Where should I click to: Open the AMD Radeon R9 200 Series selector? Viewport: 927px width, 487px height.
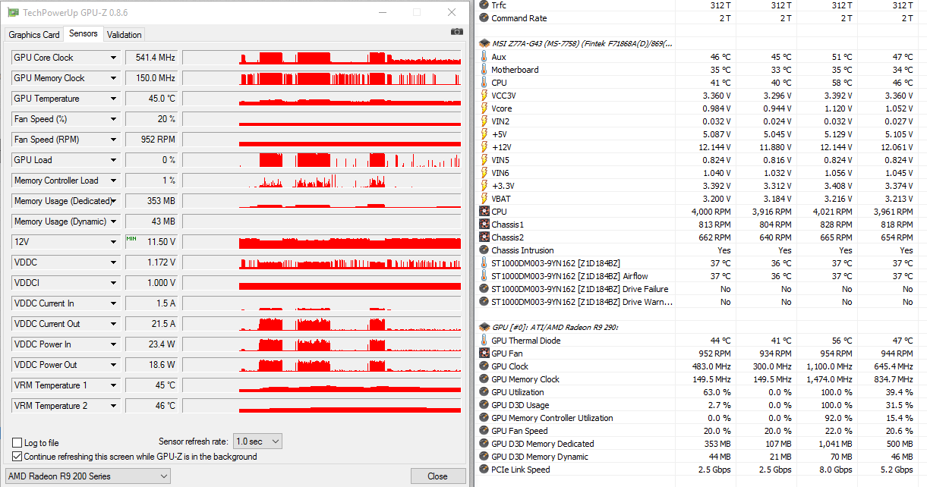pos(87,476)
